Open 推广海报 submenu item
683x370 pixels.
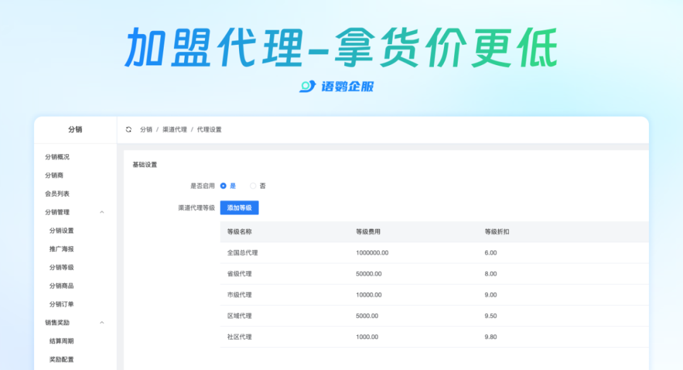[x=62, y=249]
